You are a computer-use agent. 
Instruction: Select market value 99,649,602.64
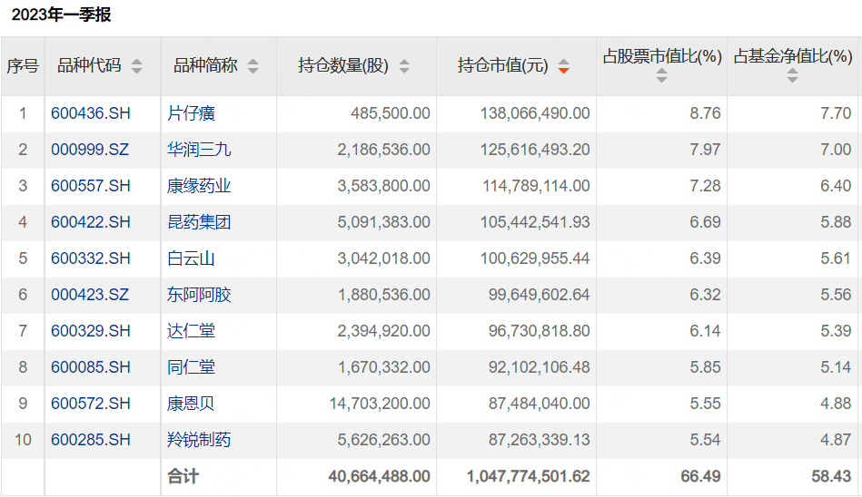(540, 295)
